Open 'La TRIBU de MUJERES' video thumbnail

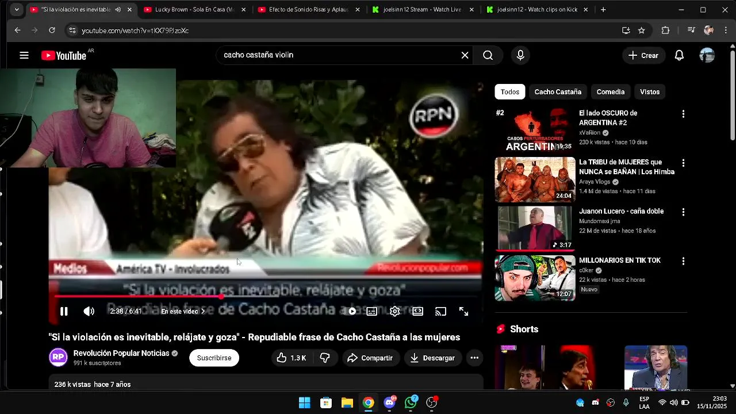click(535, 179)
